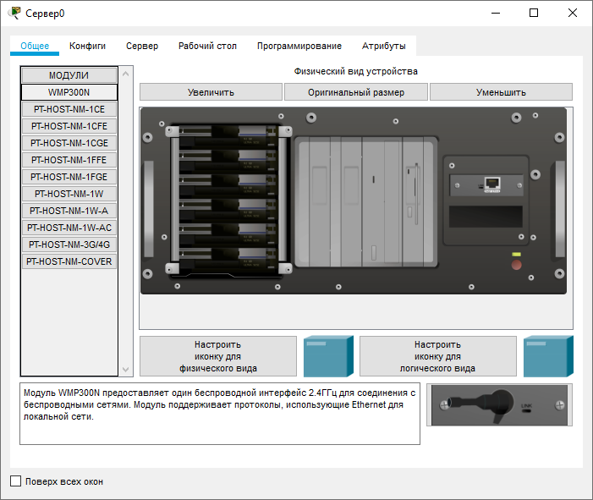Click the Оригинальный размер button
Image resolution: width=593 pixels, height=500 pixels.
coord(356,92)
